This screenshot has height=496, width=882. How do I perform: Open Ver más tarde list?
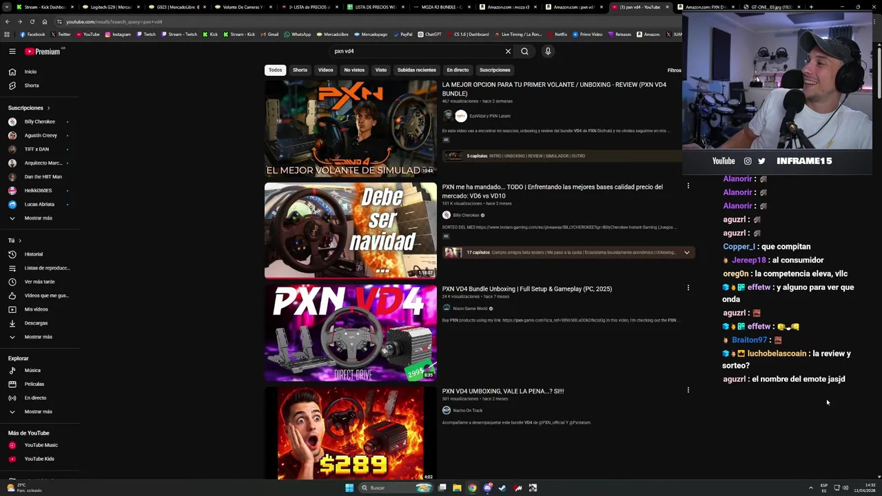click(x=39, y=282)
